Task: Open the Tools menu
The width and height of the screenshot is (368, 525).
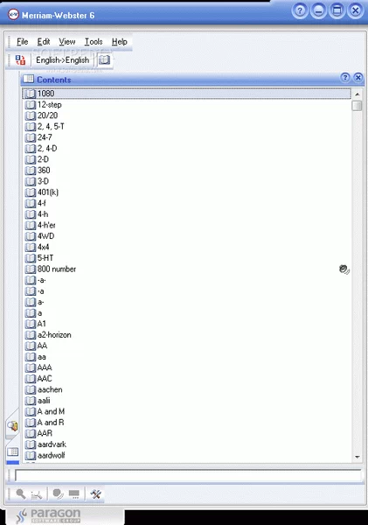Action: click(x=94, y=41)
